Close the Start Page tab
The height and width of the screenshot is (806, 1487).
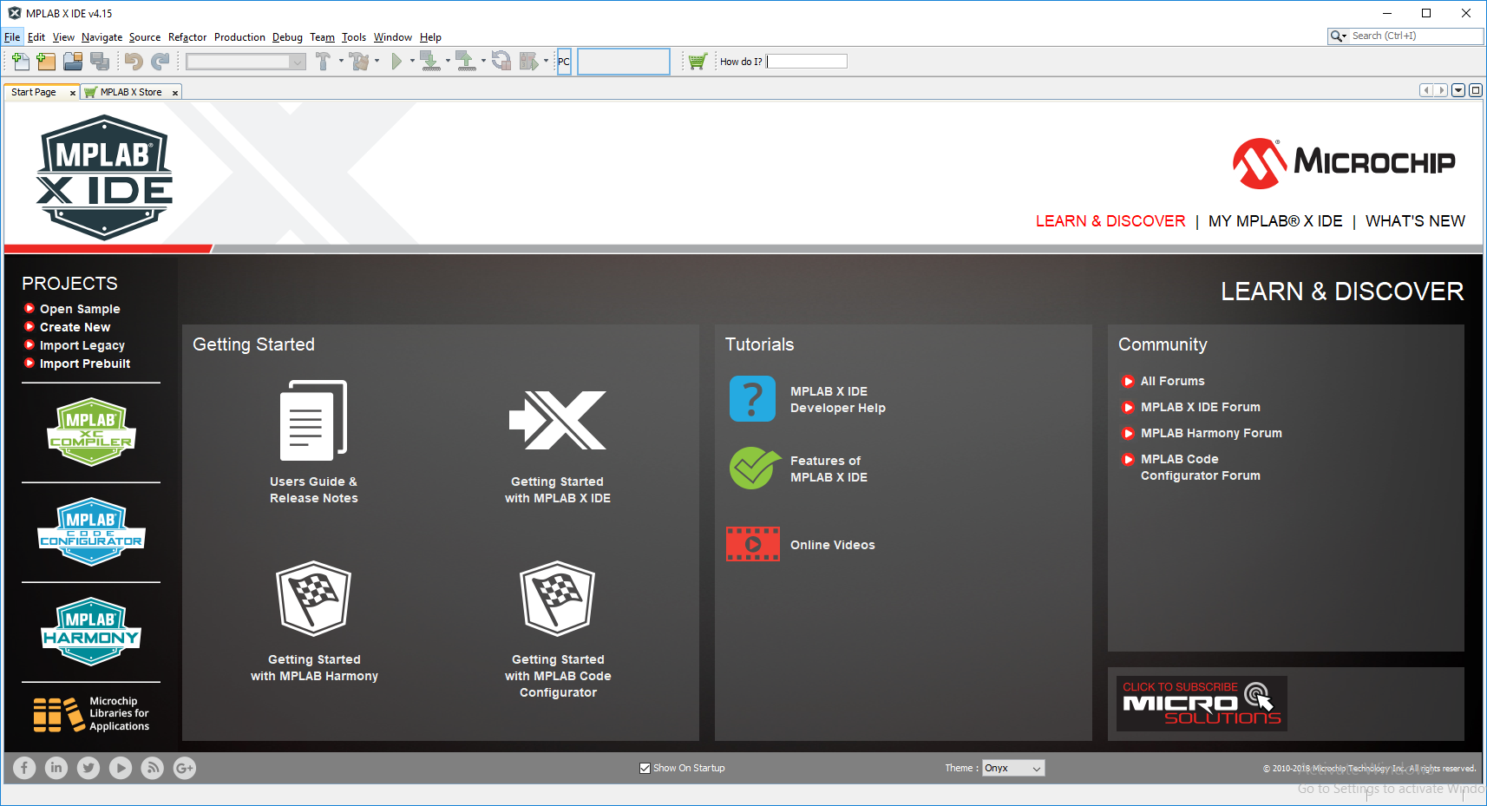click(x=73, y=93)
